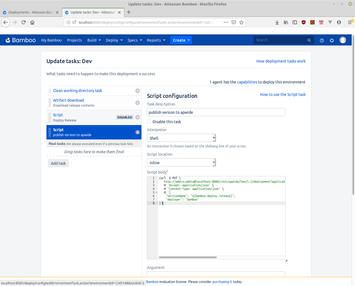Remove the disabled Deploy Release script task

(138, 117)
